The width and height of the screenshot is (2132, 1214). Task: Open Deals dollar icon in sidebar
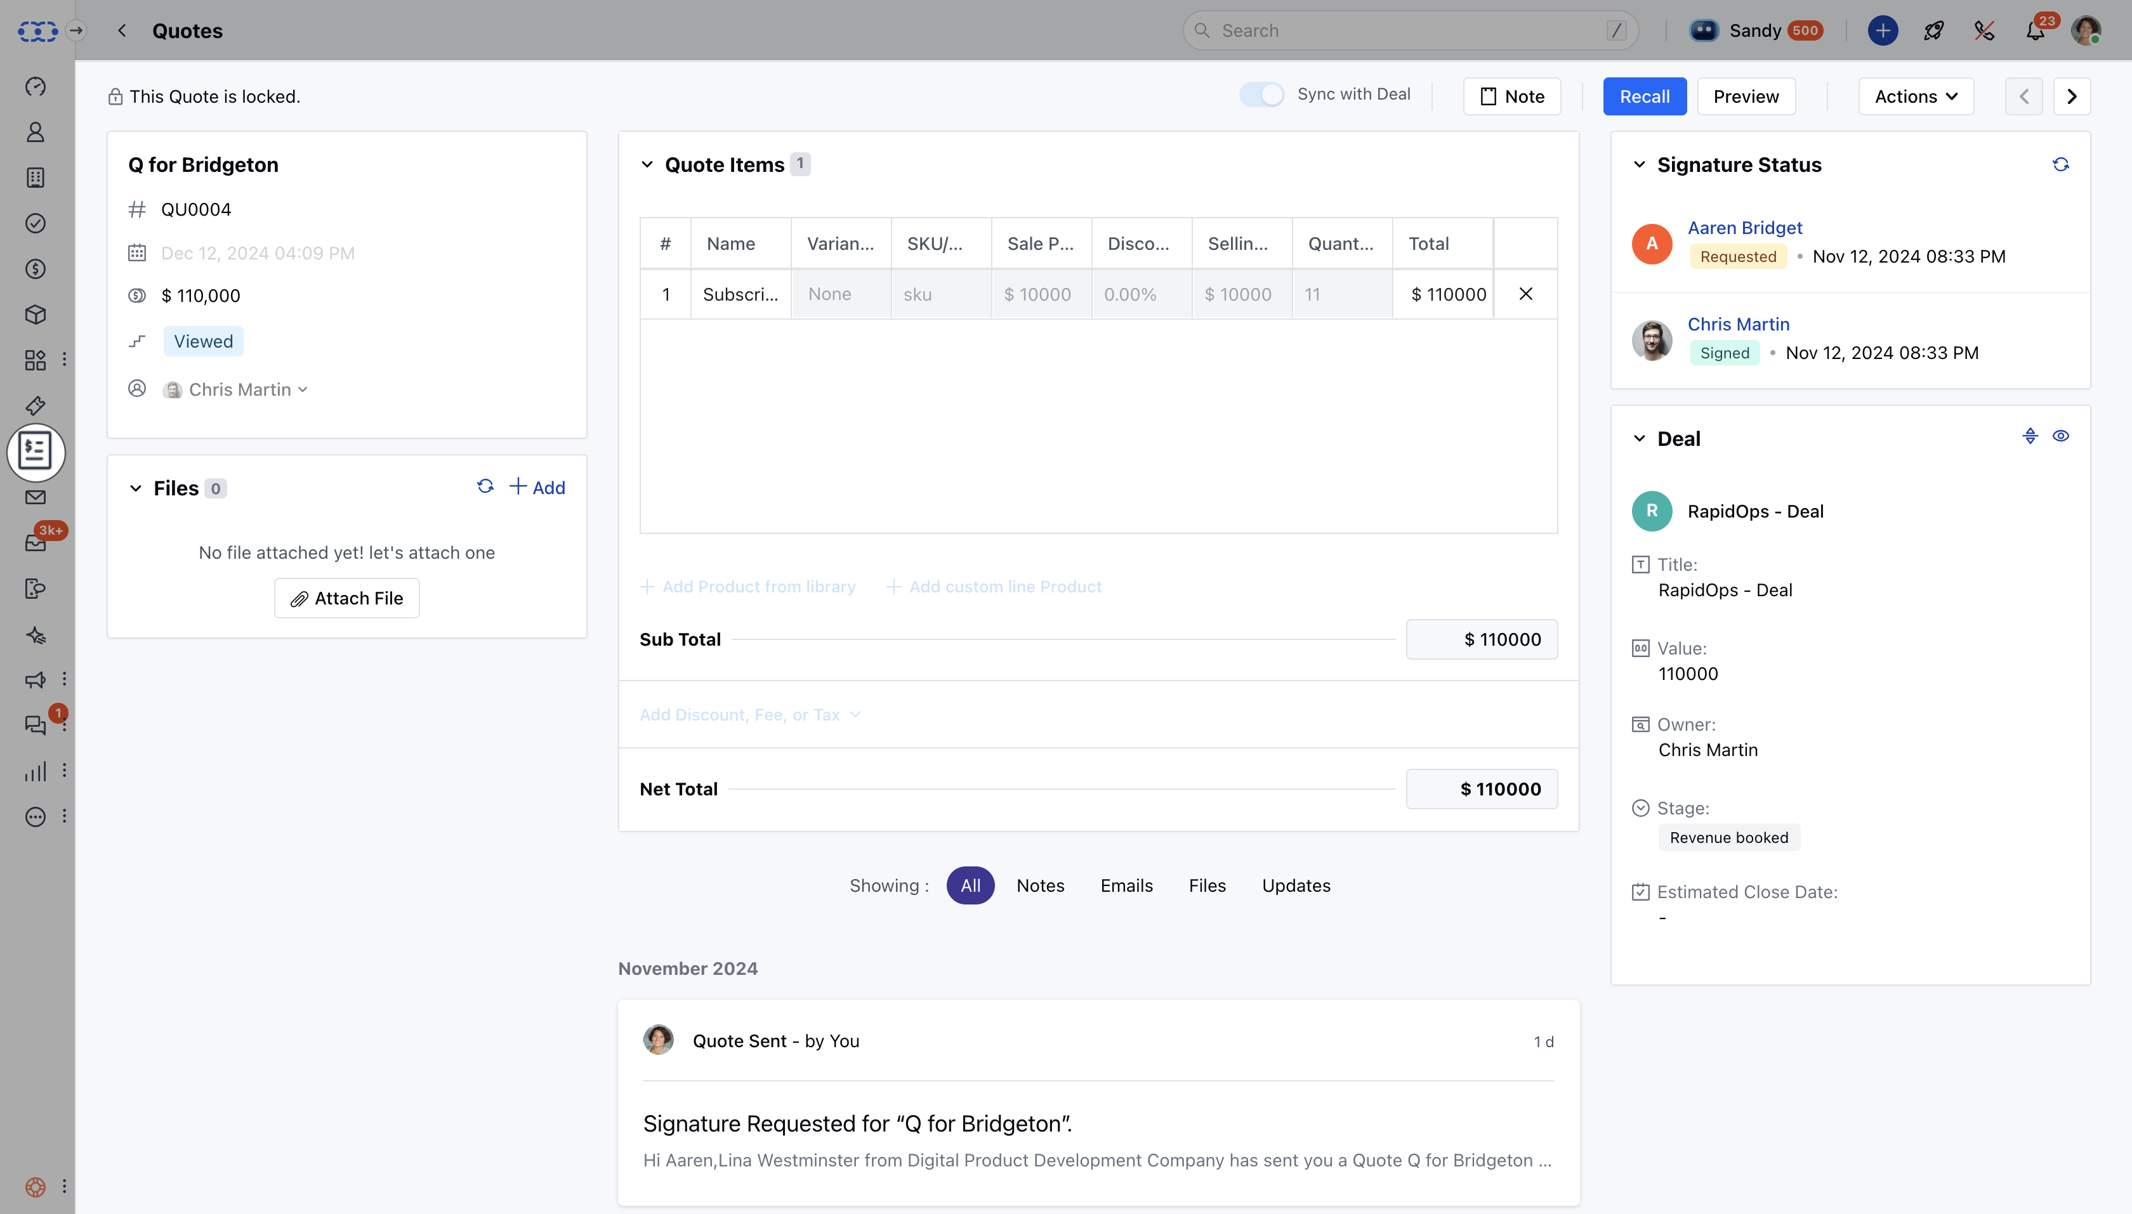pyautogui.click(x=35, y=268)
